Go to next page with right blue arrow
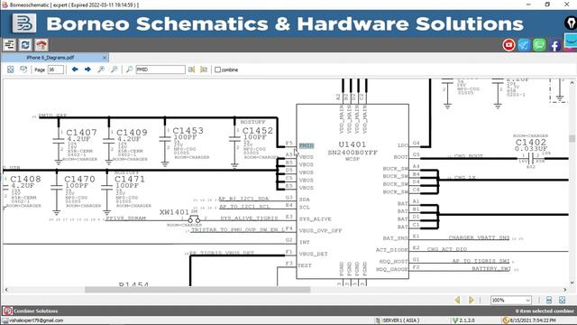Screen dimensions: 577x325 point(87,70)
